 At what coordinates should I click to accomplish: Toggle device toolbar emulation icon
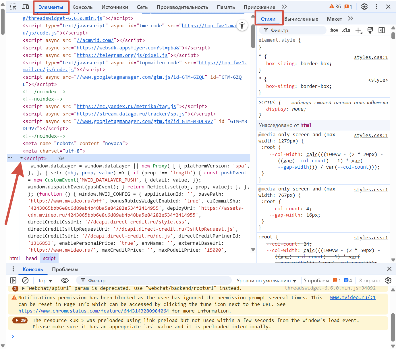(x=26, y=7)
